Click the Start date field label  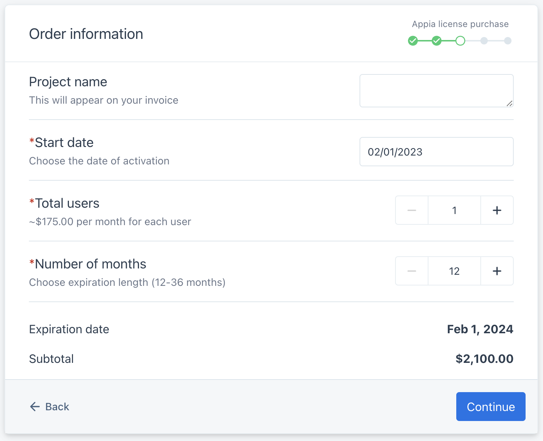pyautogui.click(x=64, y=143)
